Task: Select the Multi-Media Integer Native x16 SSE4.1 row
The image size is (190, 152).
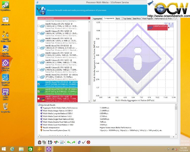Action: coord(58,111)
